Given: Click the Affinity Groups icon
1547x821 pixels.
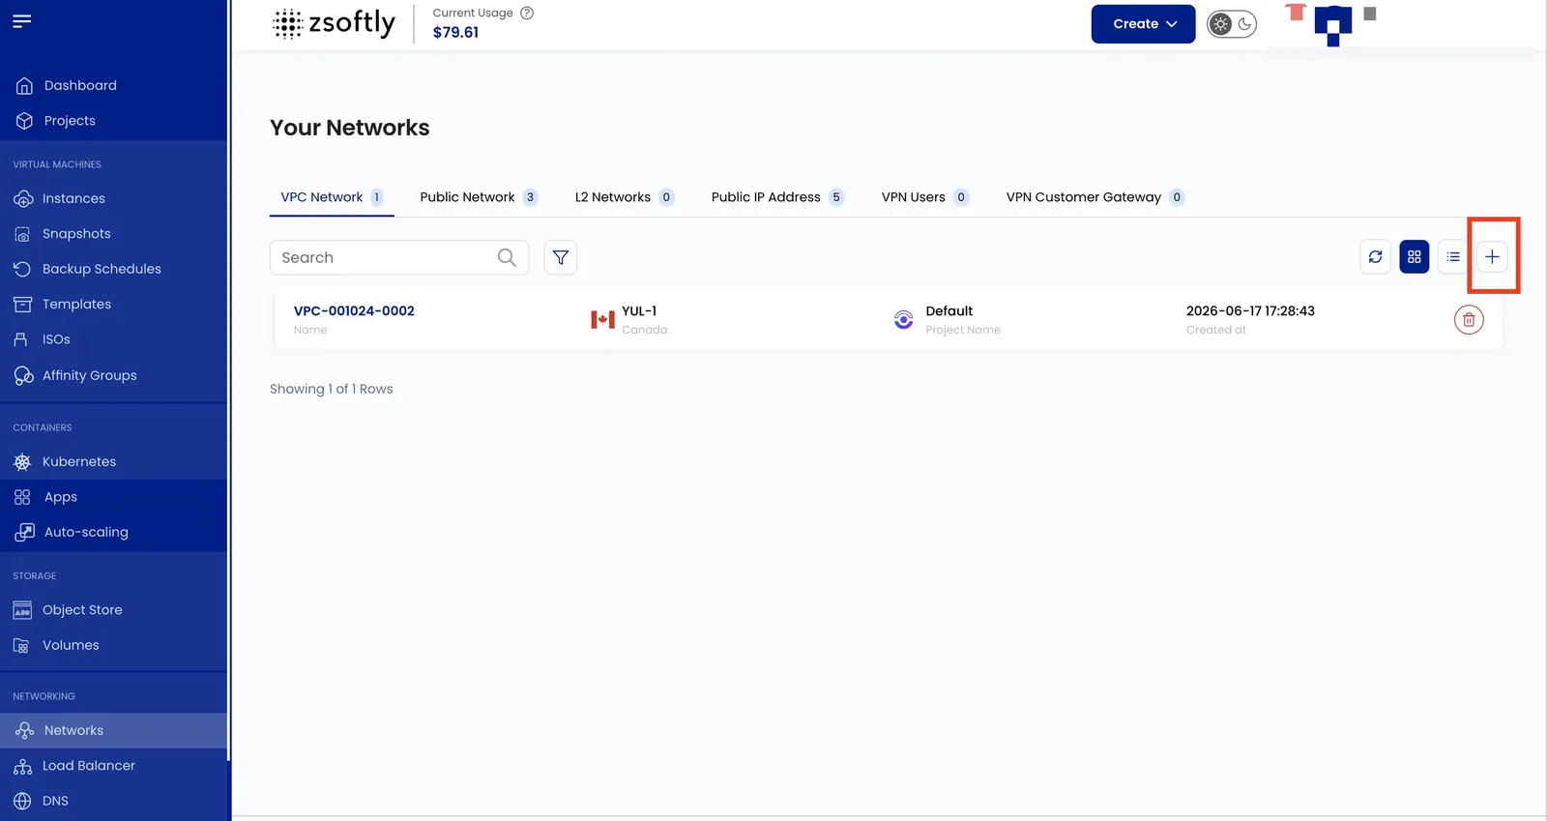Looking at the screenshot, I should pos(23,375).
